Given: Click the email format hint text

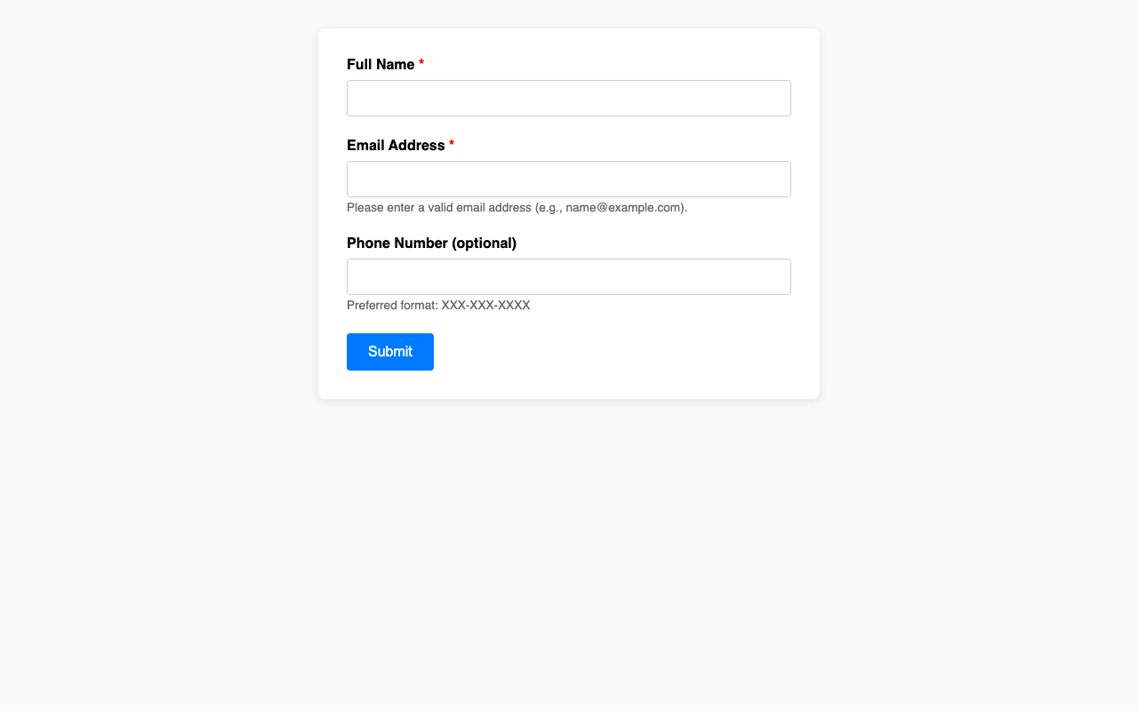Looking at the screenshot, I should [x=517, y=207].
